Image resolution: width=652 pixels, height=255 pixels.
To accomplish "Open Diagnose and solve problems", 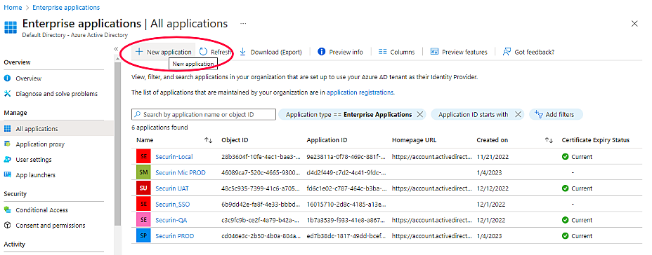I will pos(56,94).
